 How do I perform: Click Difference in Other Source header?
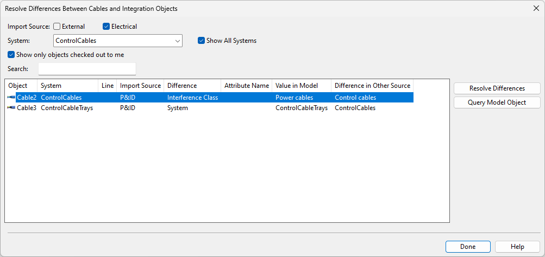click(x=372, y=86)
